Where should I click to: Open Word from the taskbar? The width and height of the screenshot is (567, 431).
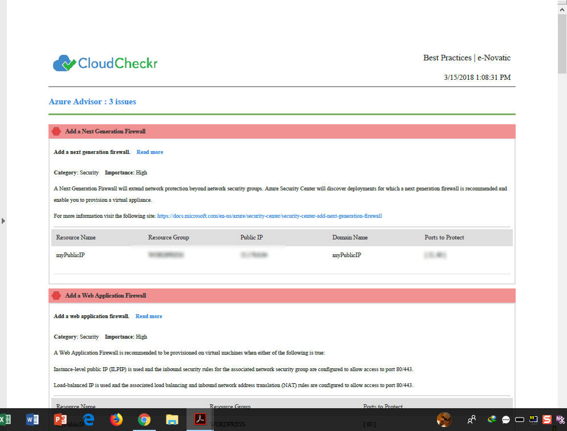pos(33,420)
